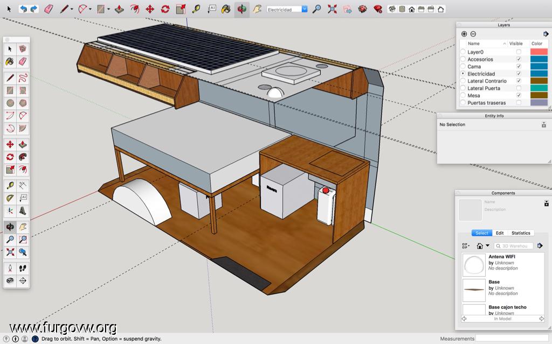Click the Zoom Extents icon in the top toolbar
552x344 pixels.
click(x=332, y=9)
